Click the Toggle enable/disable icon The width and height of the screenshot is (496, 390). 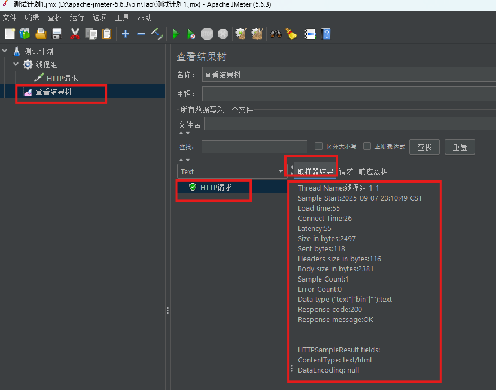tap(157, 34)
